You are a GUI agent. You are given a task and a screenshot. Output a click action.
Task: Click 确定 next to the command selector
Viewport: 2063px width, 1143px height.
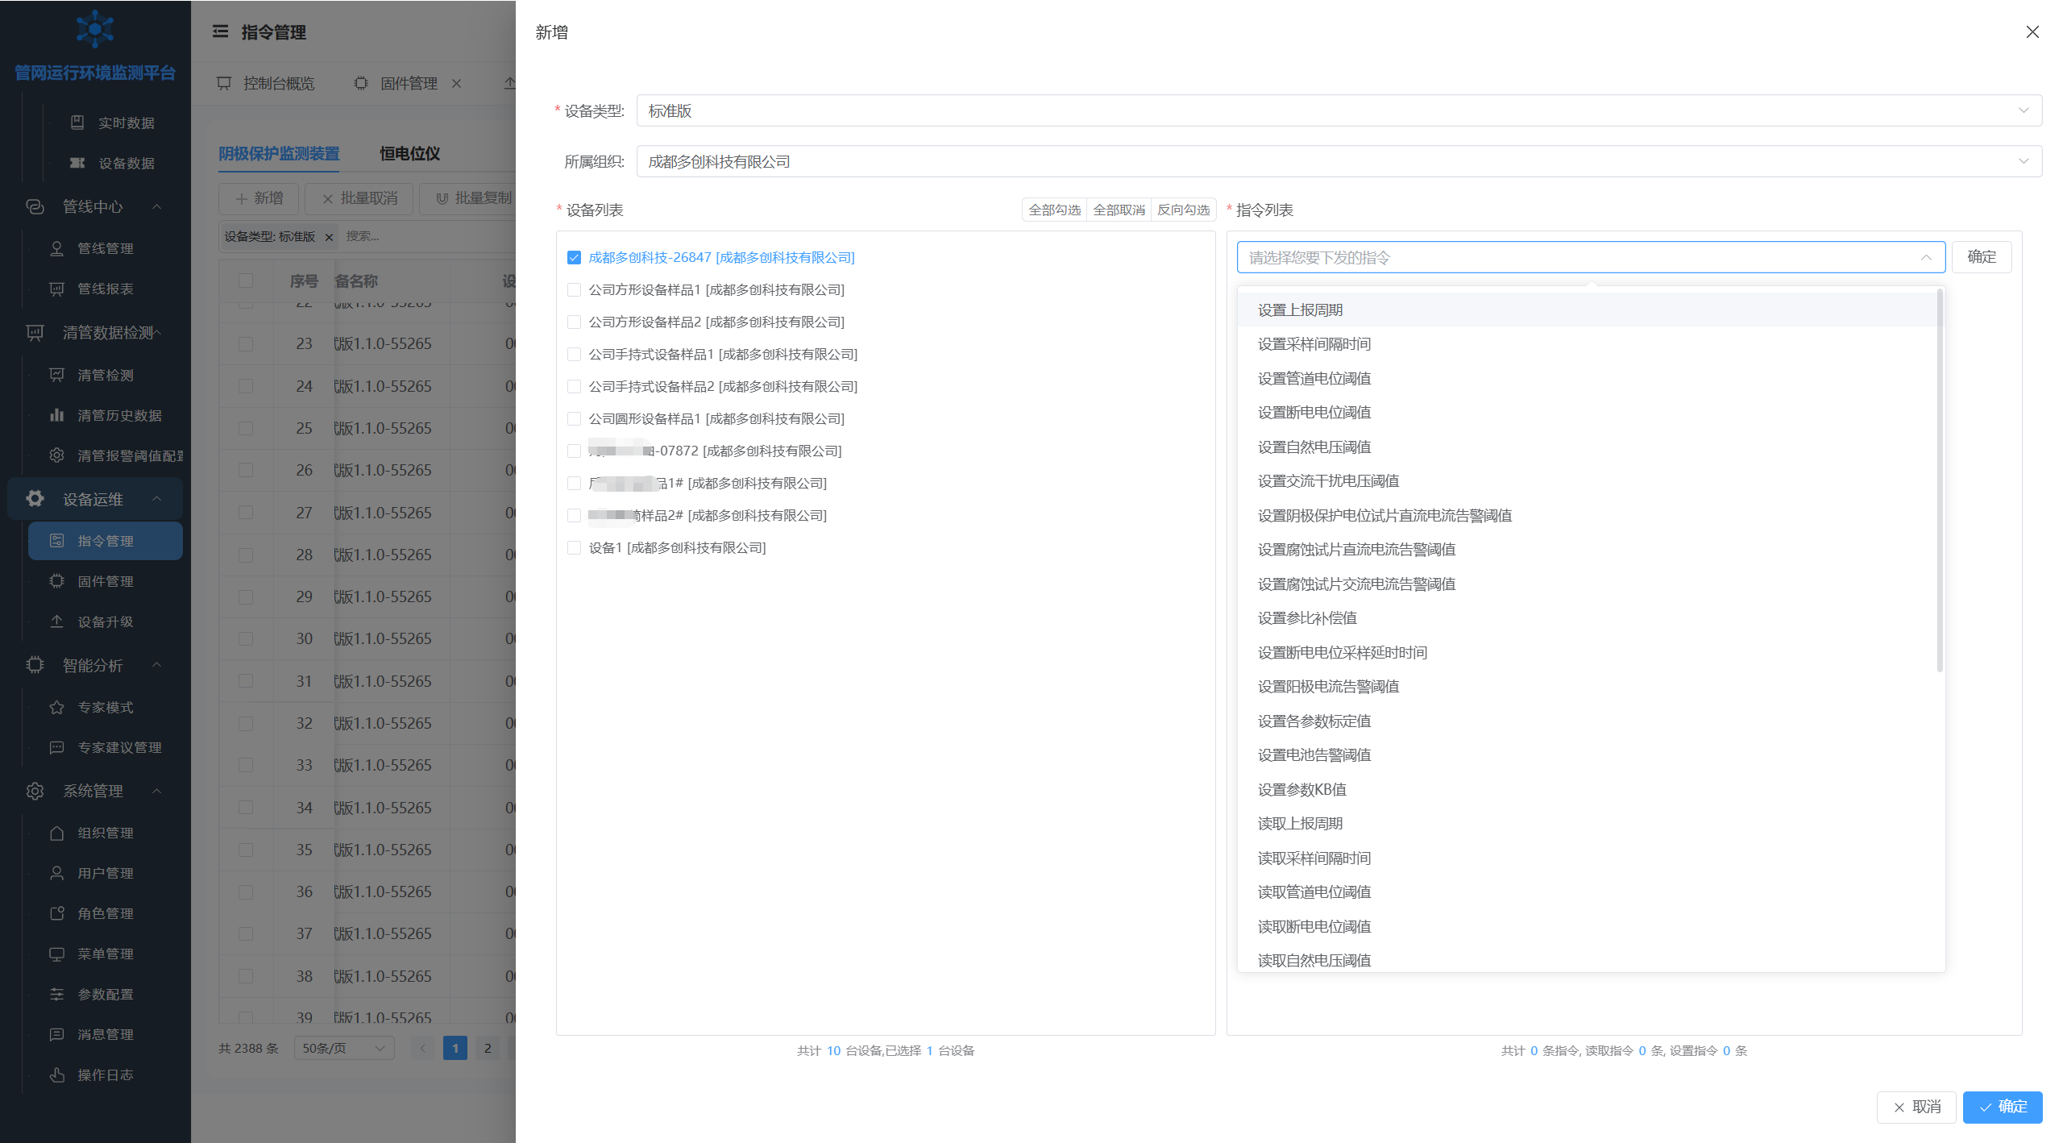point(1982,257)
